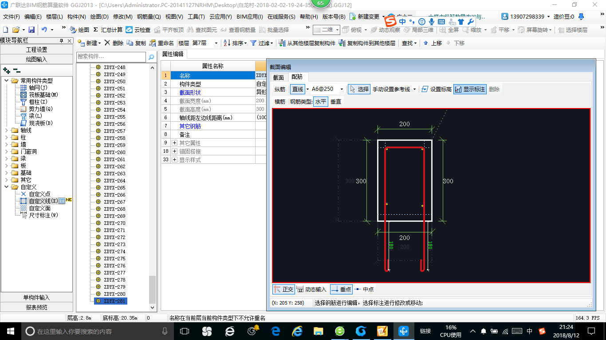Select 直线 drawing mode

[298, 89]
